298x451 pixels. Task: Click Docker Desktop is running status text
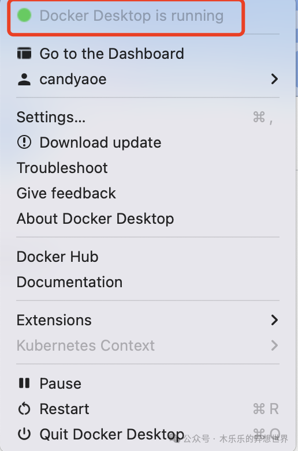tap(132, 16)
